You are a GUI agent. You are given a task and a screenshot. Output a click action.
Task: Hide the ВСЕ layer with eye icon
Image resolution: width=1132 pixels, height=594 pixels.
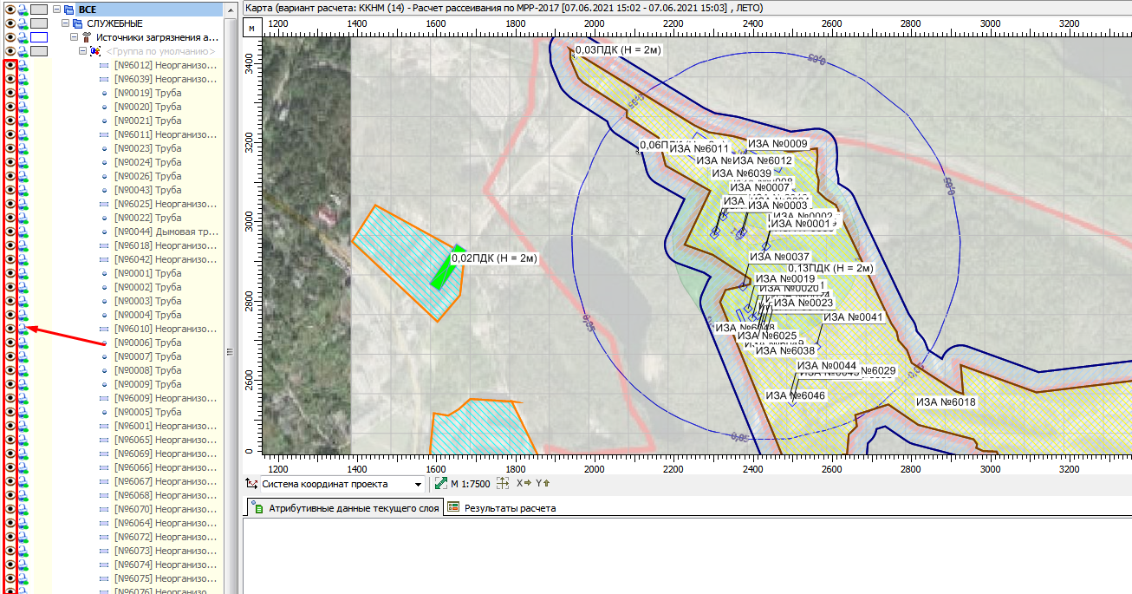tap(10, 10)
